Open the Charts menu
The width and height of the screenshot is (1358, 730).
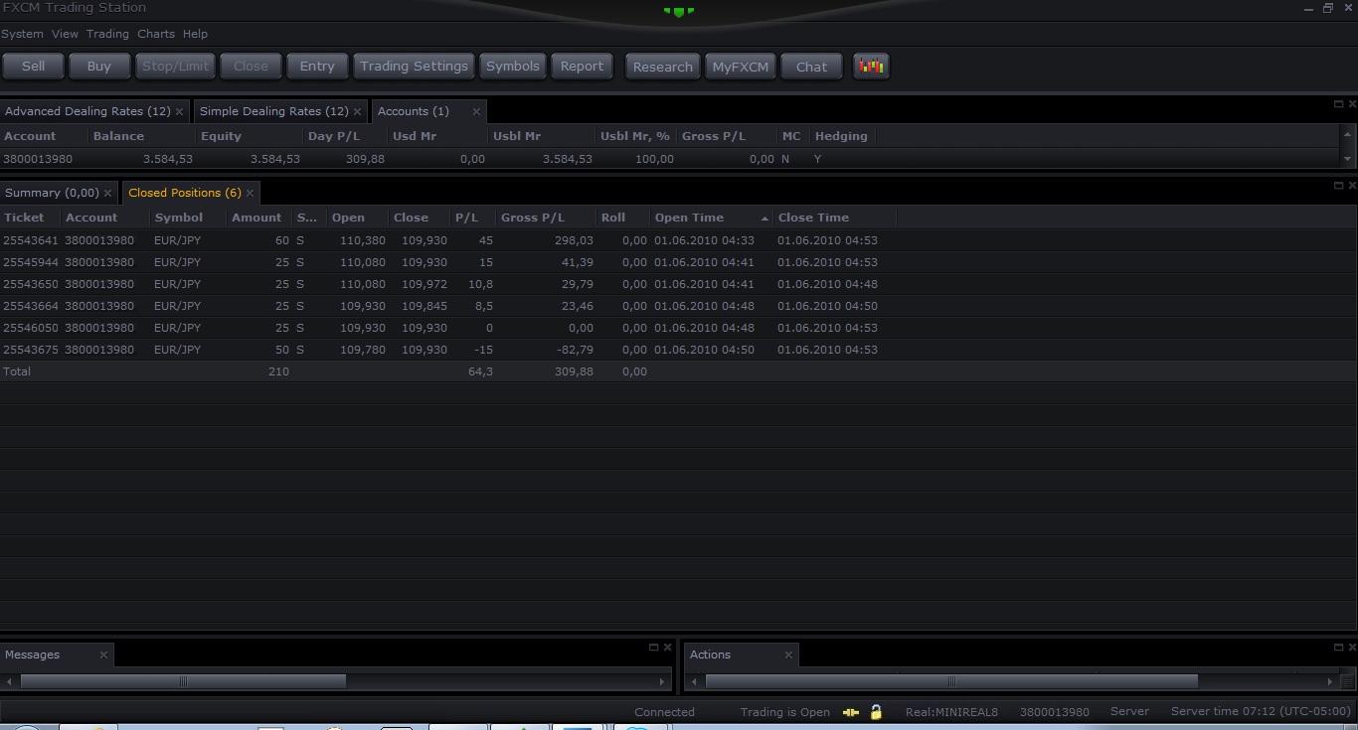click(x=156, y=34)
